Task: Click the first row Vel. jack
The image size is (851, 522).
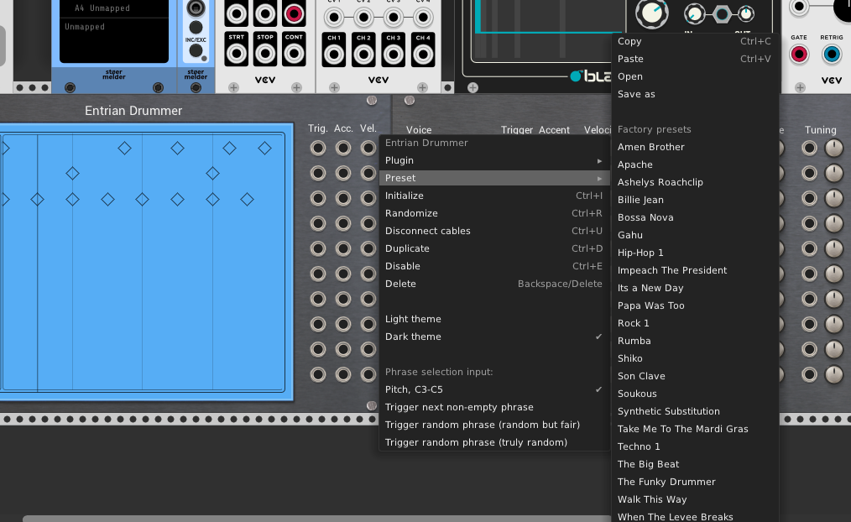Action: tap(368, 148)
